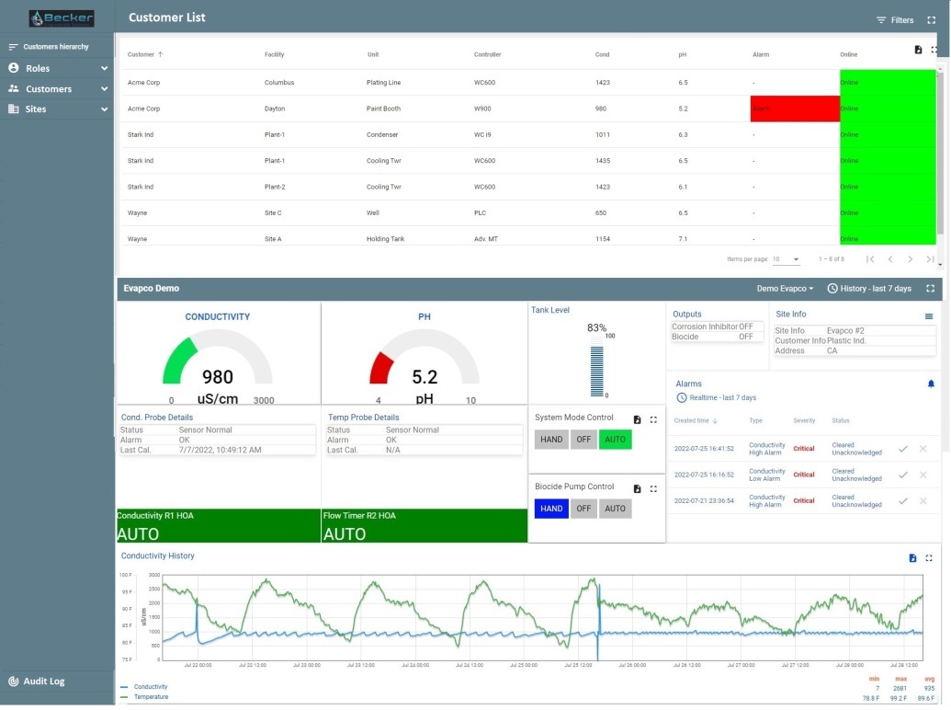The height and width of the screenshot is (710, 951).
Task: Switch System Mode Control to HAND
Action: tap(550, 439)
